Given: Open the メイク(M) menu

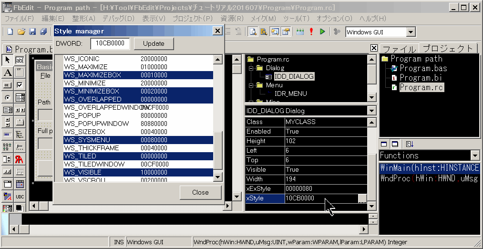Looking at the screenshot, I should click(x=263, y=19).
